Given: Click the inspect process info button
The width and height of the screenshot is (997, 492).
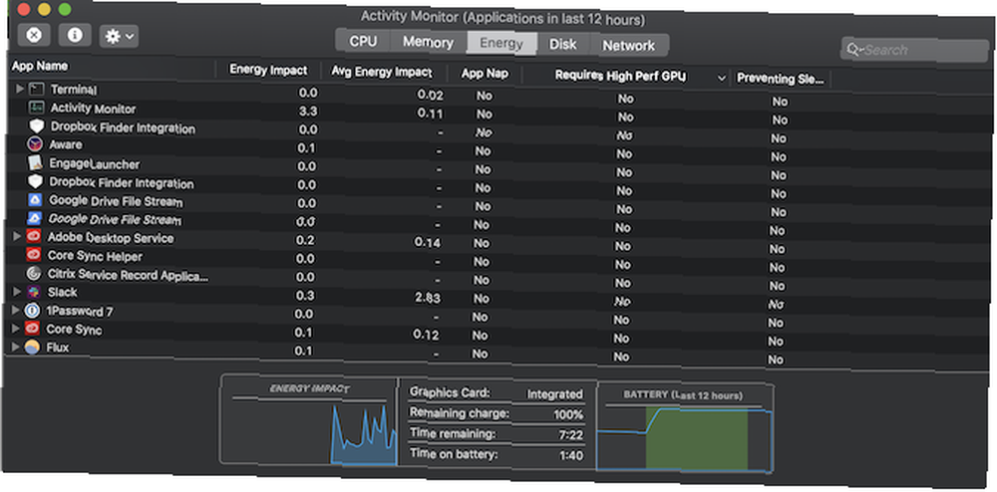Looking at the screenshot, I should click(x=75, y=35).
